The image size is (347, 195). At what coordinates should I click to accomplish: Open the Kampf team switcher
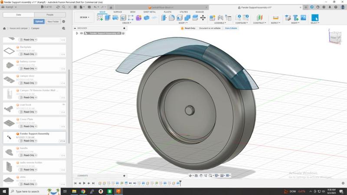[9, 7]
